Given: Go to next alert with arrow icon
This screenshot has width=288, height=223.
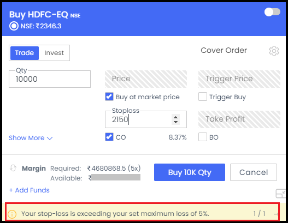Looking at the screenshot, I should tap(276, 214).
